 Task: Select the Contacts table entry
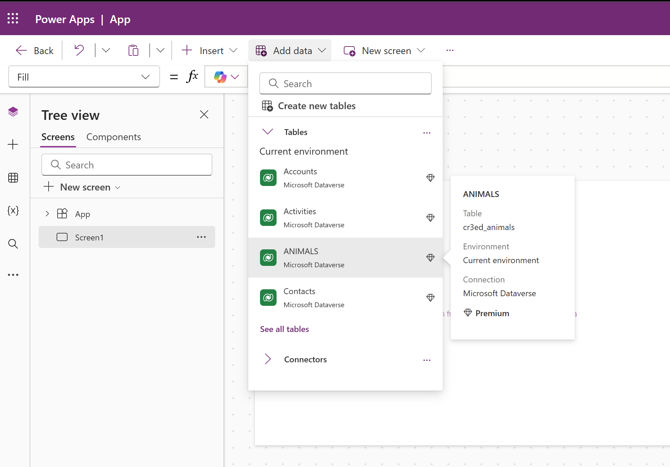pos(313,298)
